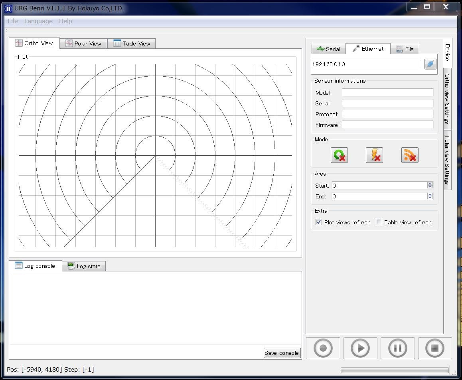Toggle the Plot views refresh checkbox

coord(318,222)
